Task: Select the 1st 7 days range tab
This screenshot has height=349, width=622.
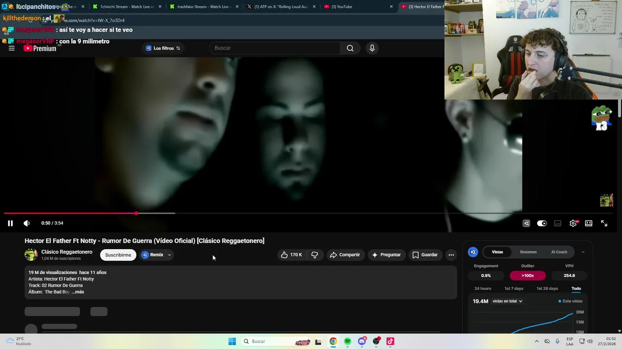Action: click(514, 288)
